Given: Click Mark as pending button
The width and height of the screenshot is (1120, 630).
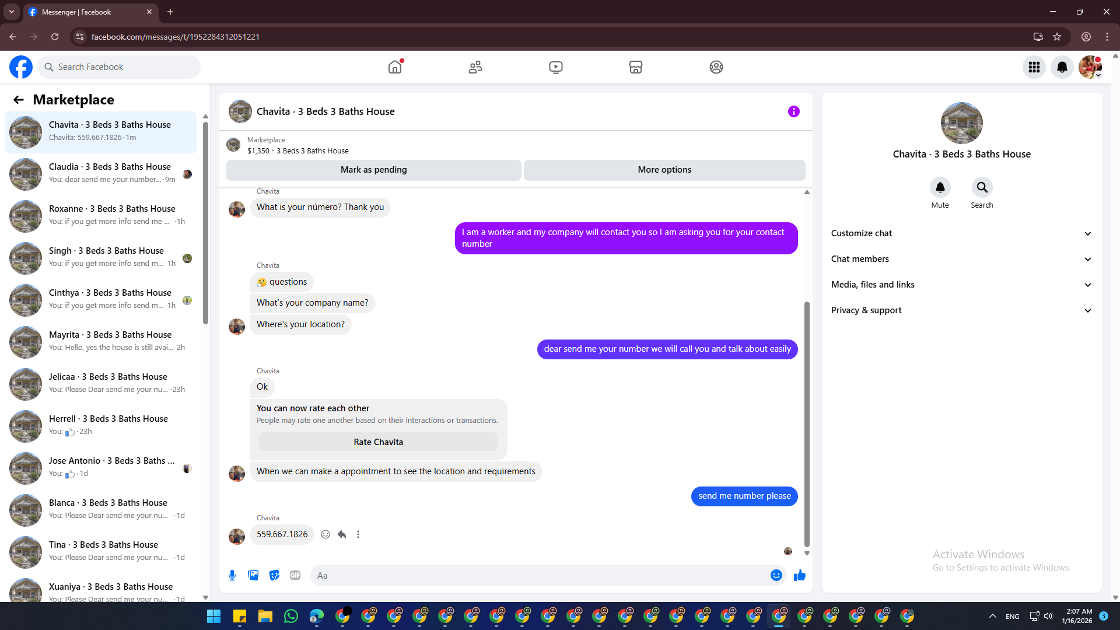Looking at the screenshot, I should coord(373,170).
